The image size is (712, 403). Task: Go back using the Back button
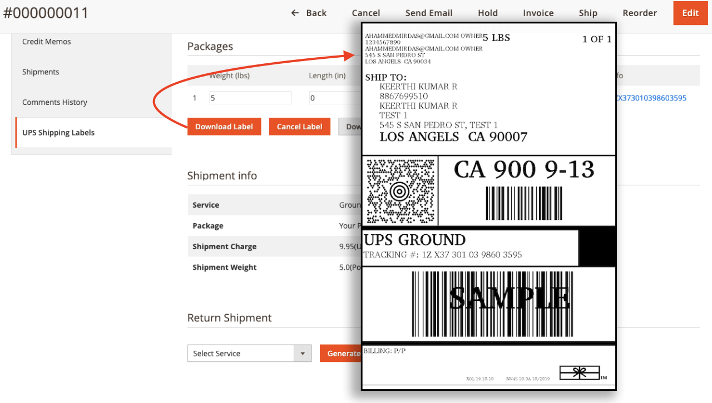pos(309,13)
